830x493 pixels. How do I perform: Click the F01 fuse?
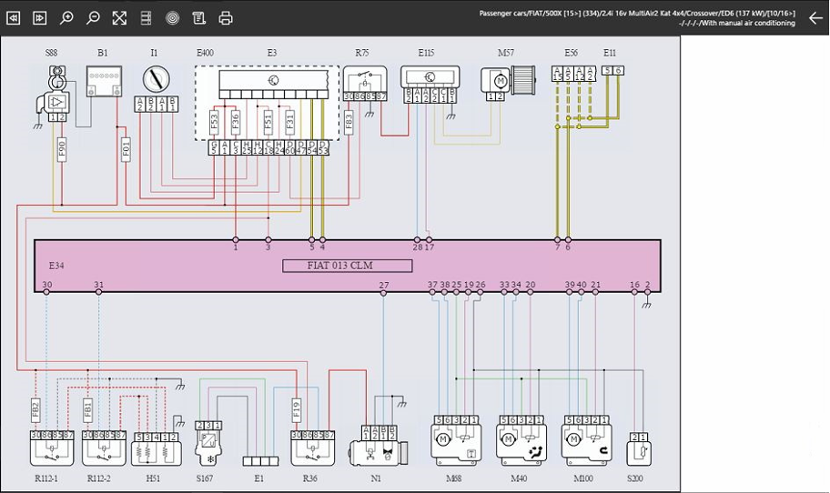point(126,150)
